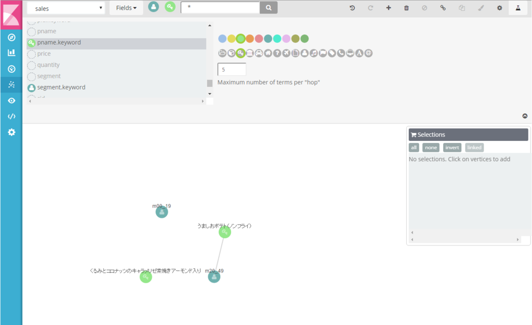This screenshot has height=325, width=532.
Task: Toggle the pname.keyword field in list
Action: [116, 43]
